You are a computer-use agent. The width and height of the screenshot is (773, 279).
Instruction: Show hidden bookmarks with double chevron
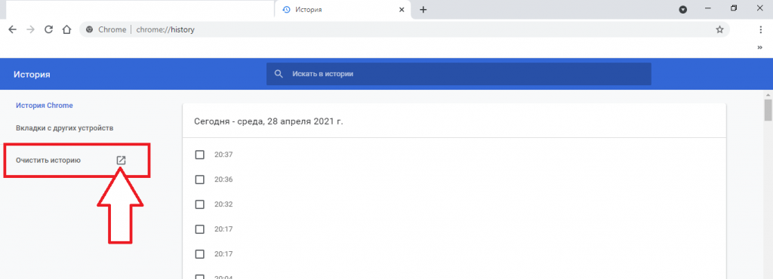click(759, 48)
